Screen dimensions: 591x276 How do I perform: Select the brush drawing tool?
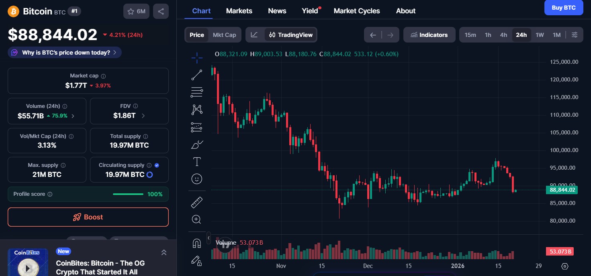[x=196, y=144]
